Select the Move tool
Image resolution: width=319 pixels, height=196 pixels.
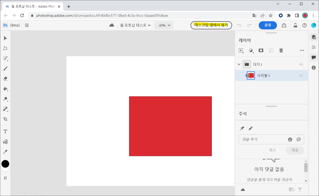[x=5, y=38]
